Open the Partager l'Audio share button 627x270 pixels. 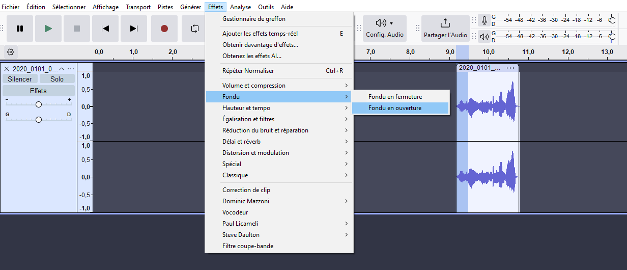click(445, 29)
